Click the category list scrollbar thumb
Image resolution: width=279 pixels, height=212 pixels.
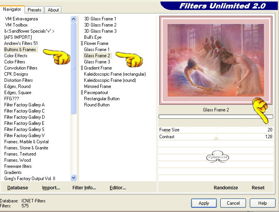click(x=73, y=68)
